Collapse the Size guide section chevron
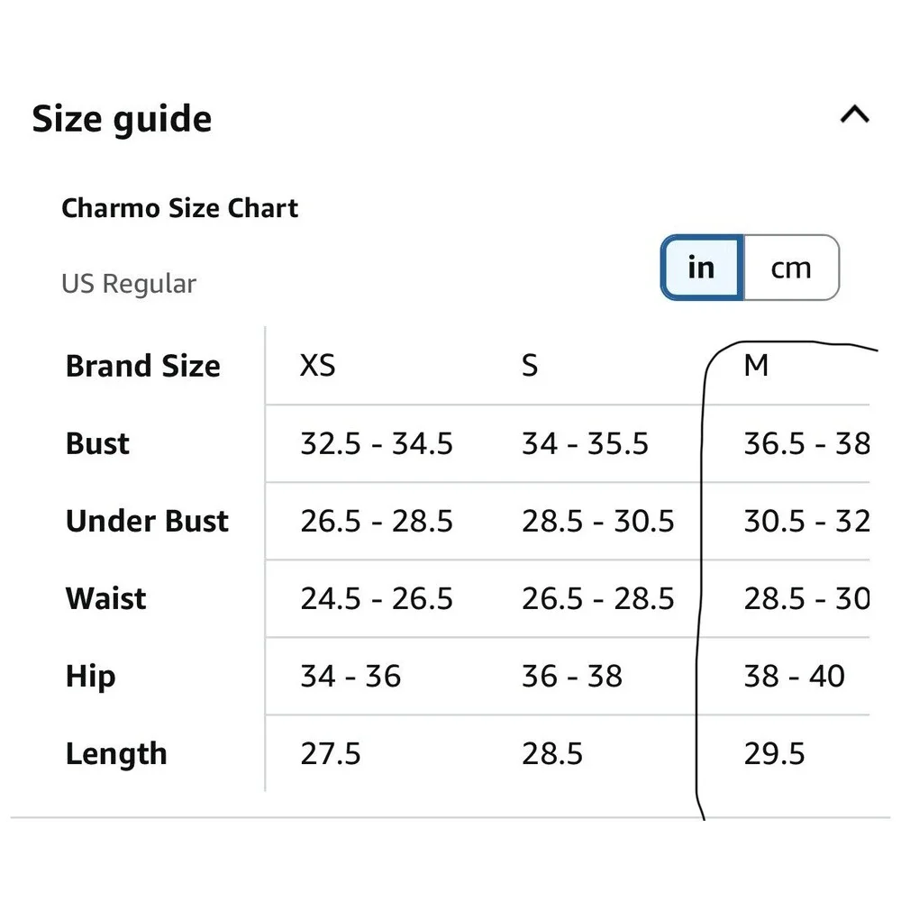This screenshot has width=901, height=901. tap(854, 114)
